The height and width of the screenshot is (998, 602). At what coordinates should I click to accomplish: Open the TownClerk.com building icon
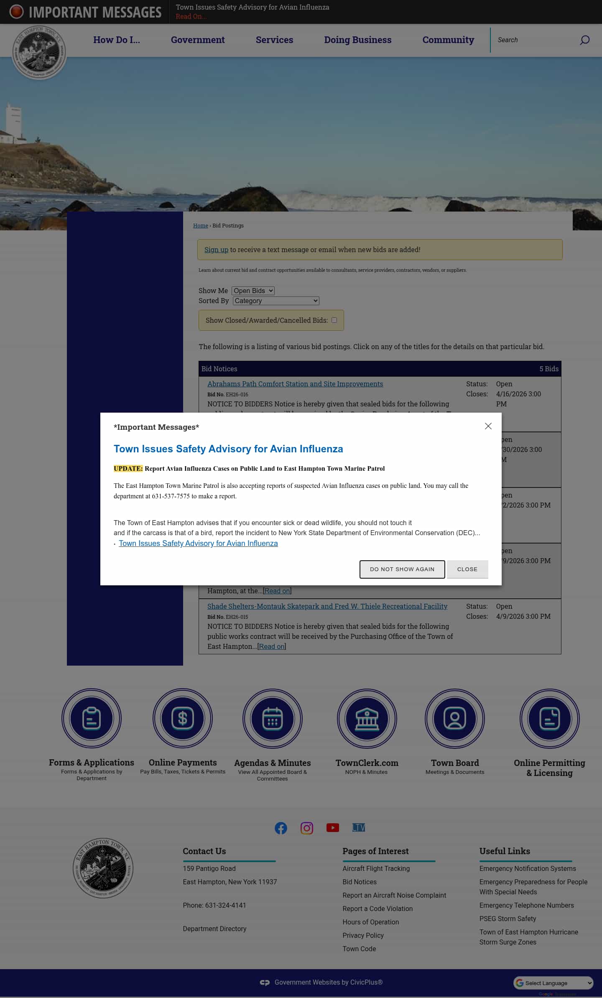tap(367, 718)
